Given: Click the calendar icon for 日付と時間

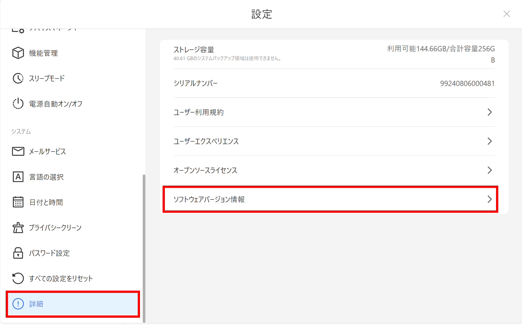Looking at the screenshot, I should 18,202.
